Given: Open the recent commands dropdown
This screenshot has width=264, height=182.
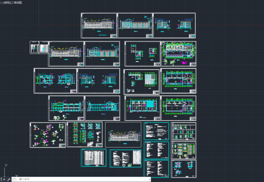Looking at the screenshot, I should (15, 179).
